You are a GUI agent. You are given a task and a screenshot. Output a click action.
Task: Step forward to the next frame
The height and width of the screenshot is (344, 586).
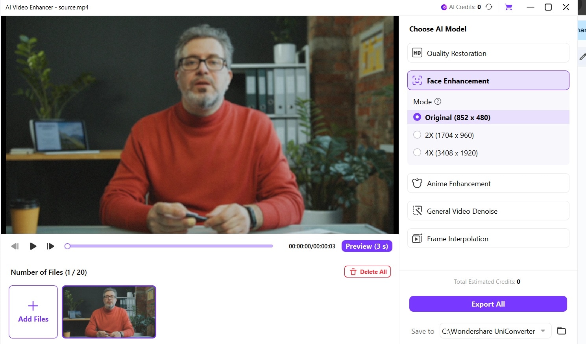pos(50,246)
